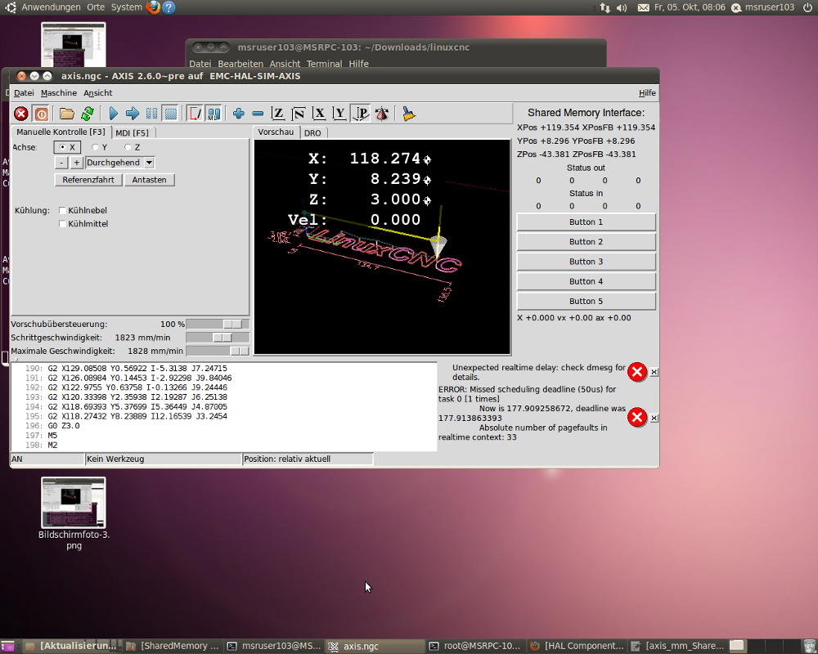The width and height of the screenshot is (818, 654).
Task: Open Hilfe menu in AXIS
Action: [647, 93]
